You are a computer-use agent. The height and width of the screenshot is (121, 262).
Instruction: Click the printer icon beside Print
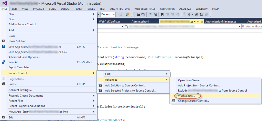[x=4, y=84]
